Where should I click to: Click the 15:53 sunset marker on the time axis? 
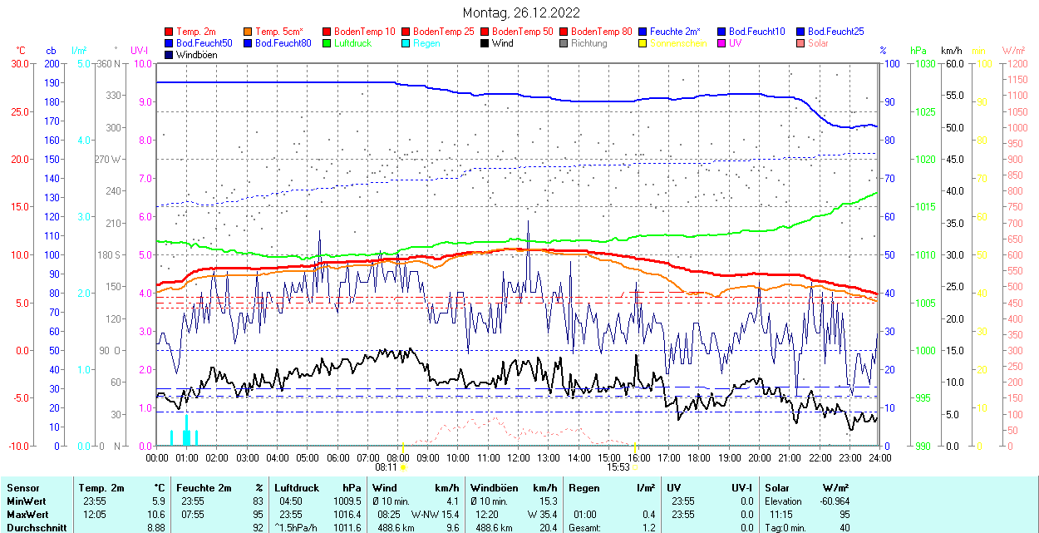[619, 467]
